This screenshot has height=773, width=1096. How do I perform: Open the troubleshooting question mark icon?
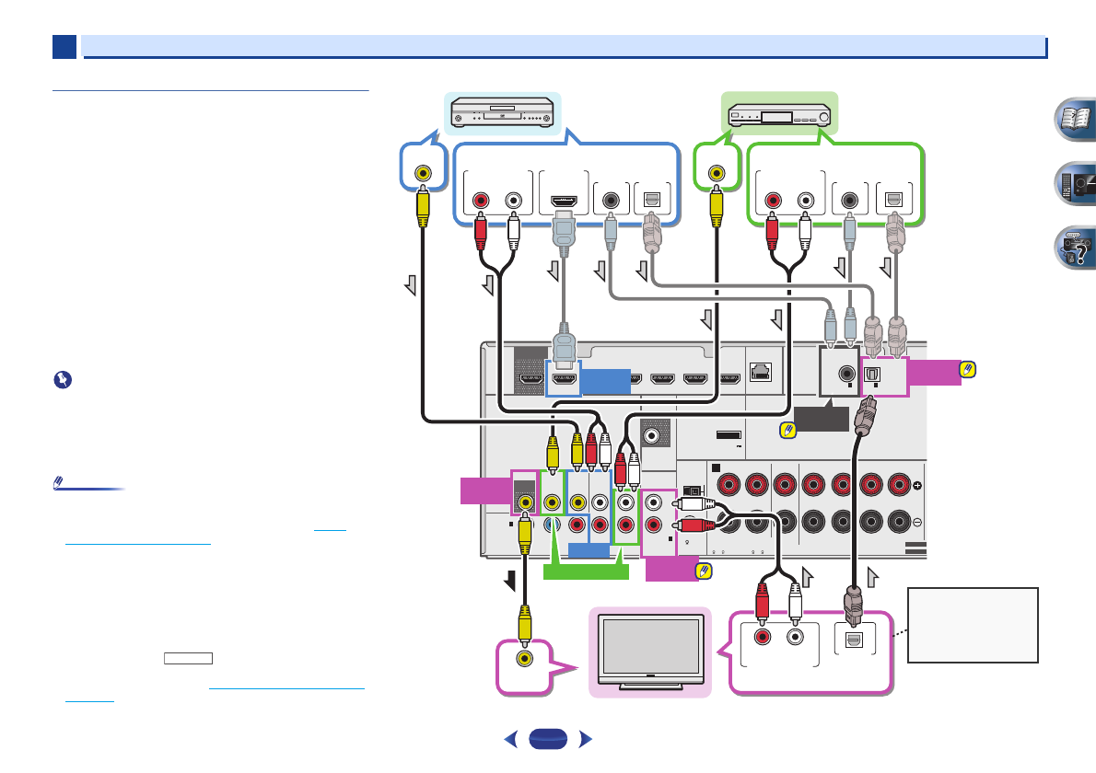(x=1073, y=248)
